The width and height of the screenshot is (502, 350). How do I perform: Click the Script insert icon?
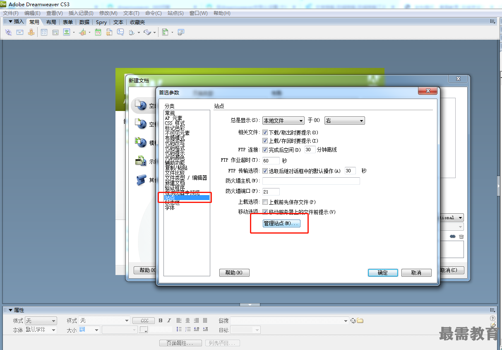pyautogui.click(x=147, y=32)
